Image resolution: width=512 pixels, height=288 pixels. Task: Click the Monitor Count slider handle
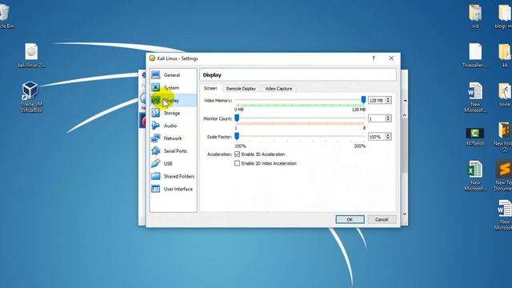[x=237, y=118]
